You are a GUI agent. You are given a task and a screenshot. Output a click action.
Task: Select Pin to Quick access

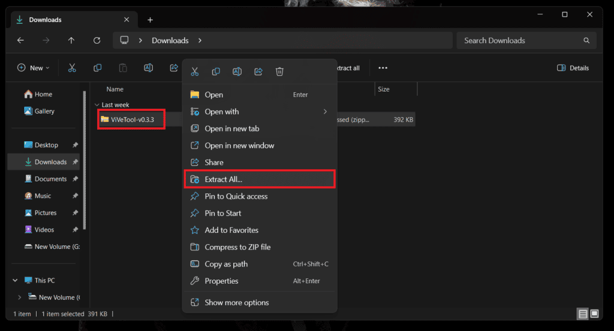pyautogui.click(x=260, y=196)
